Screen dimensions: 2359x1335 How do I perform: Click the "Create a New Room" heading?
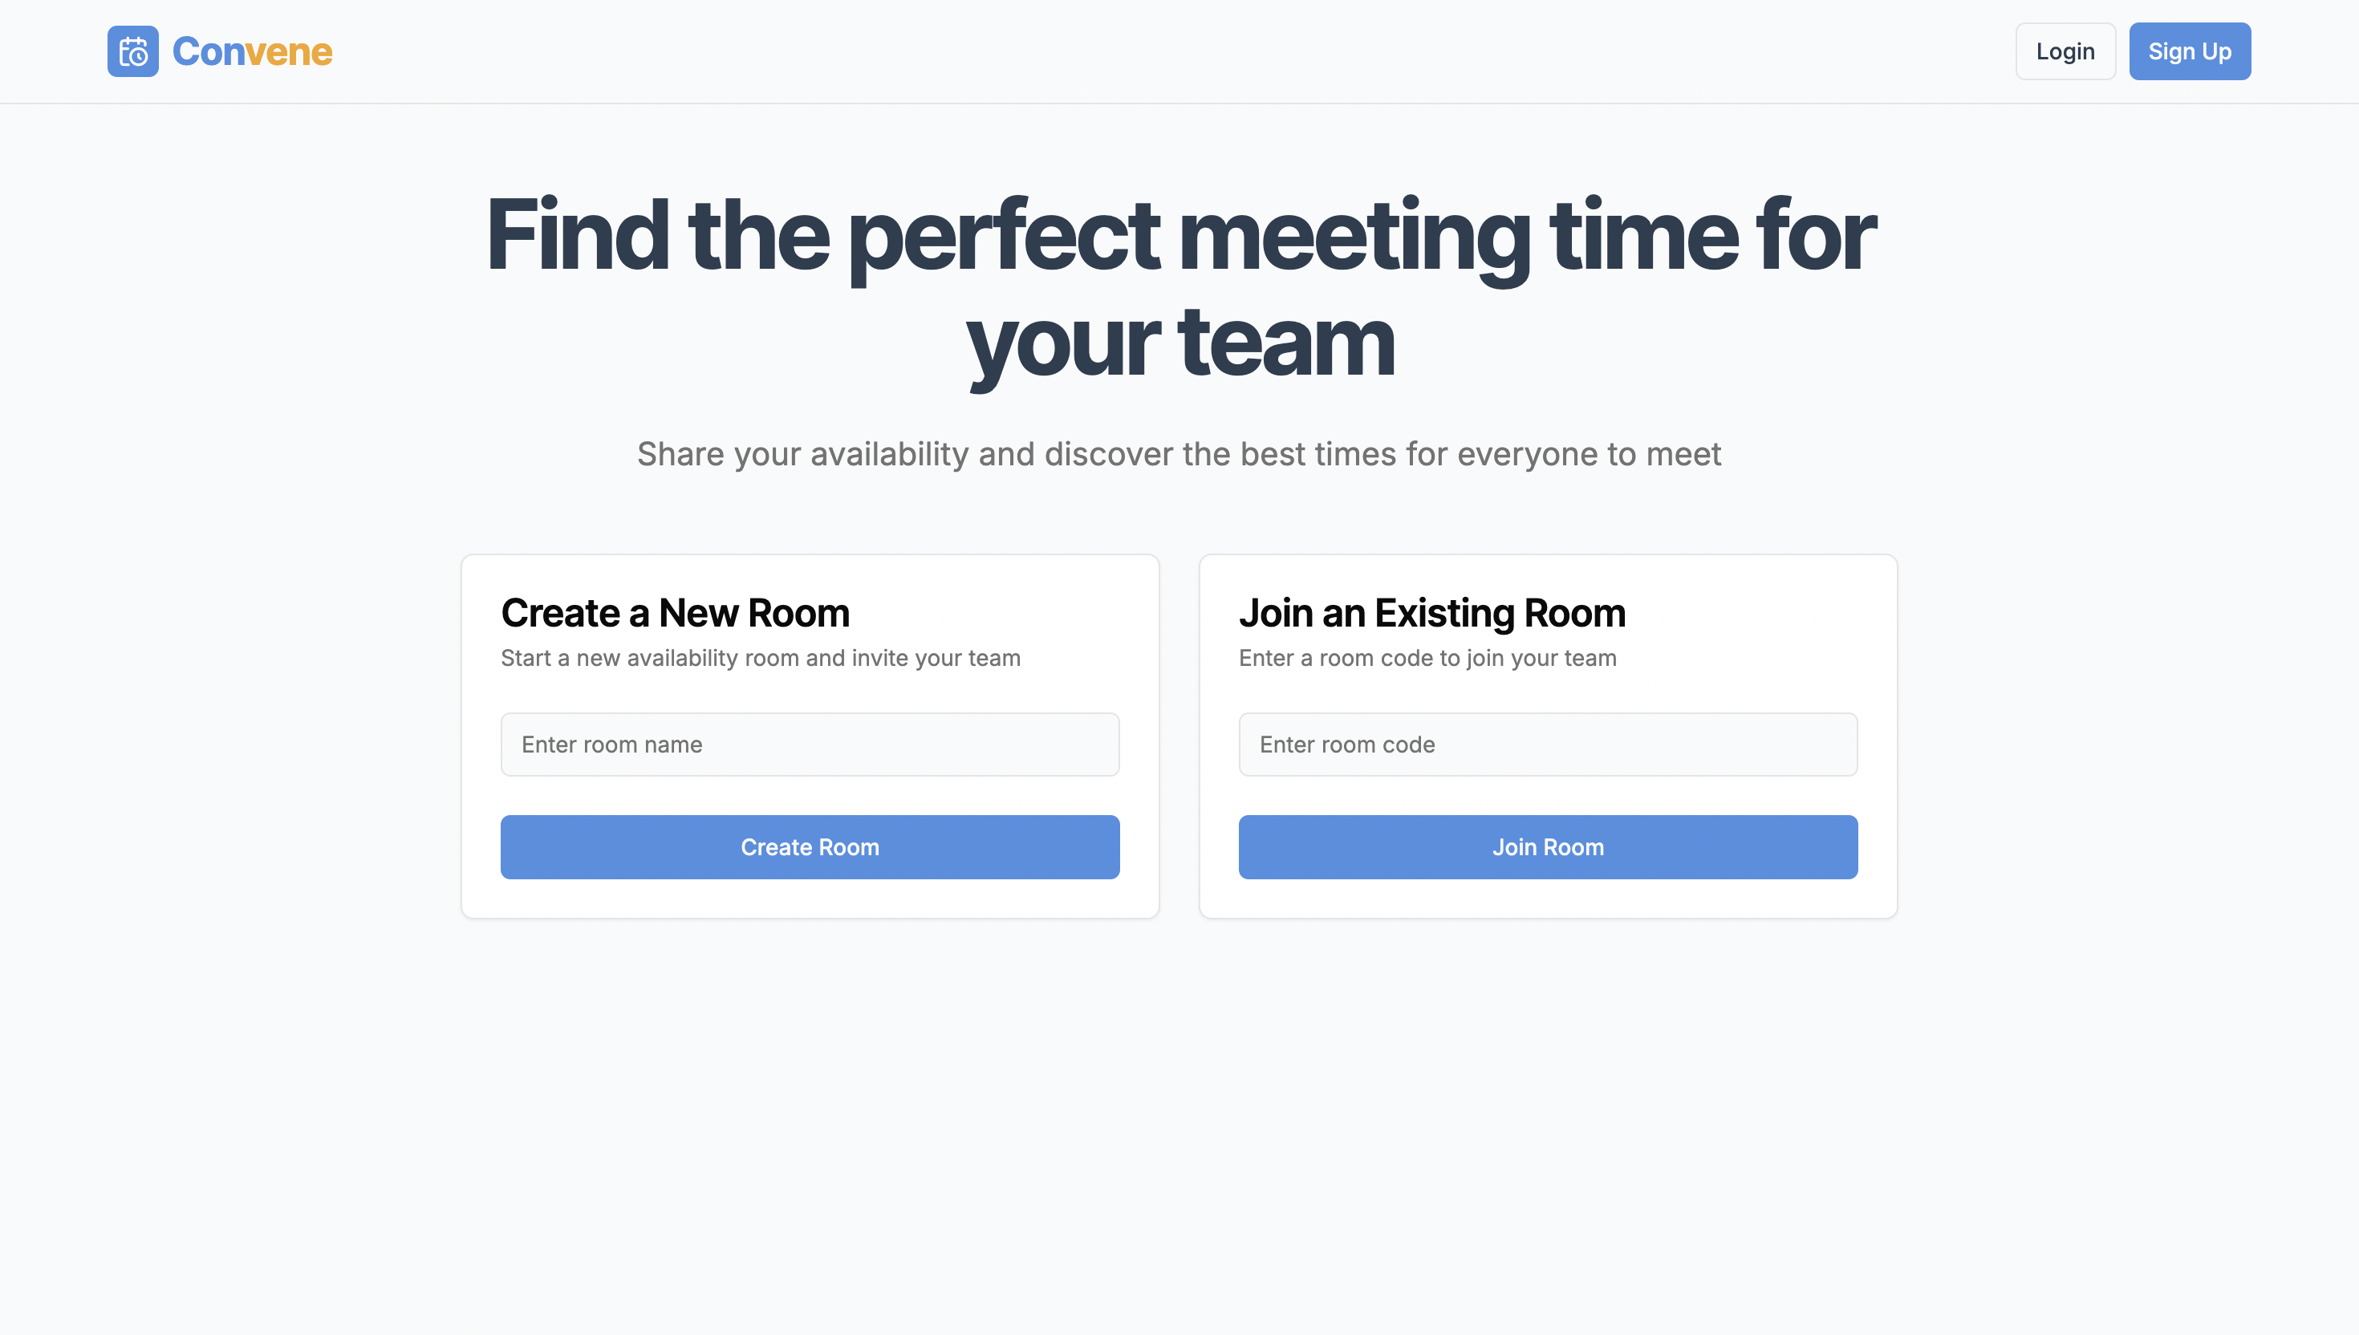[x=675, y=614]
